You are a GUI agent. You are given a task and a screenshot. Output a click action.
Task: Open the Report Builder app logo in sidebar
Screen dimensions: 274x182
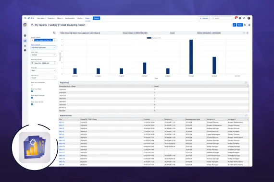pos(25,25)
